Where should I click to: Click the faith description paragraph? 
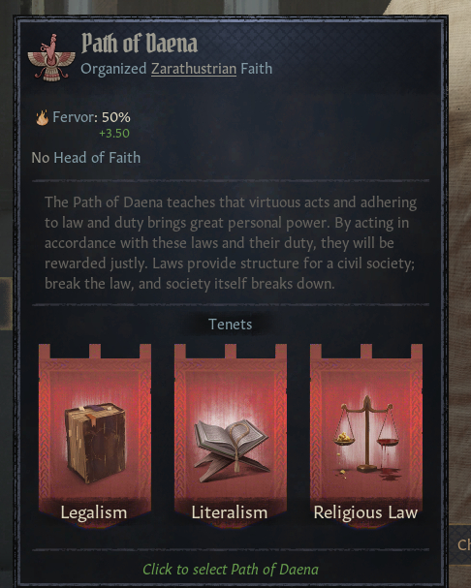tap(231, 243)
